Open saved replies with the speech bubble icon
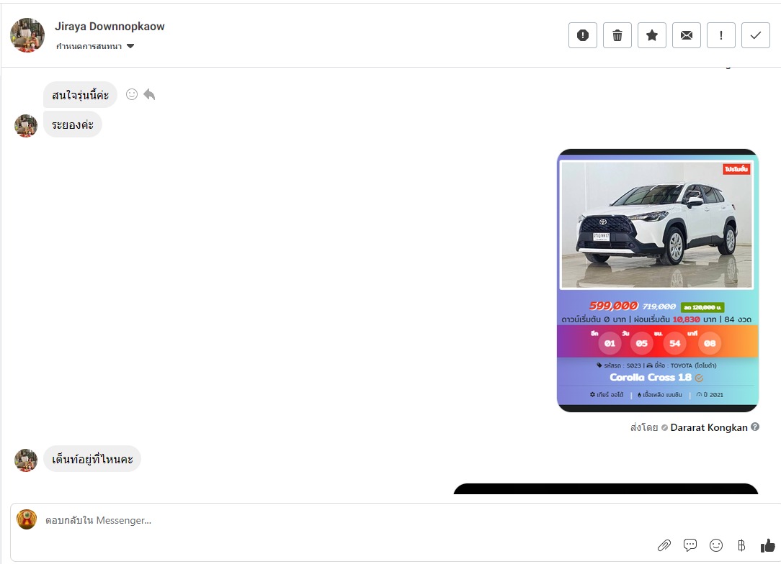Viewport: 781px width, 564px height. tap(689, 545)
